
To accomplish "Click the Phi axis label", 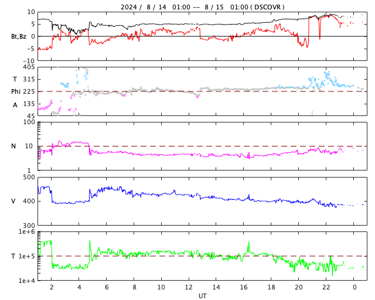I will point(16,91).
